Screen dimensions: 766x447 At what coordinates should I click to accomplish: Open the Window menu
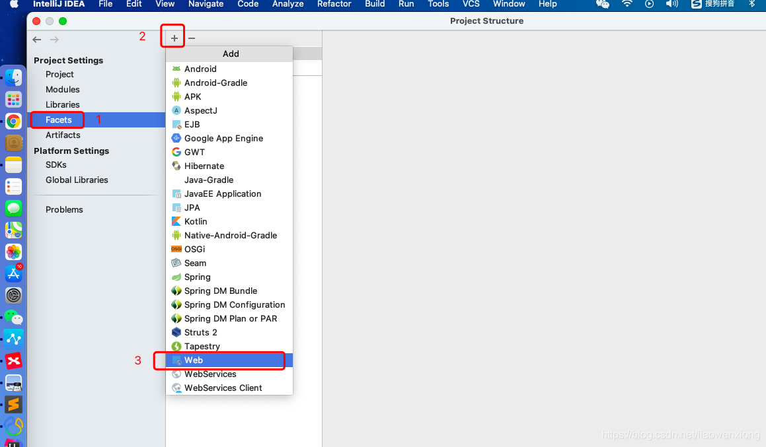[x=509, y=4]
